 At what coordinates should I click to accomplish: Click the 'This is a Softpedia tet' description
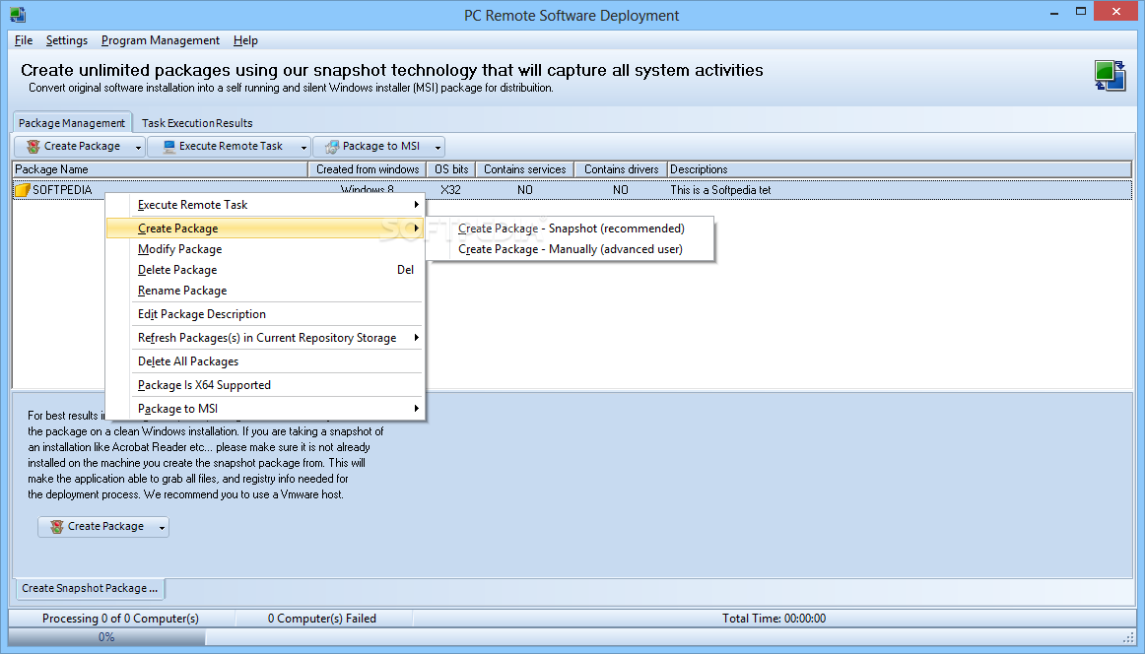point(720,190)
